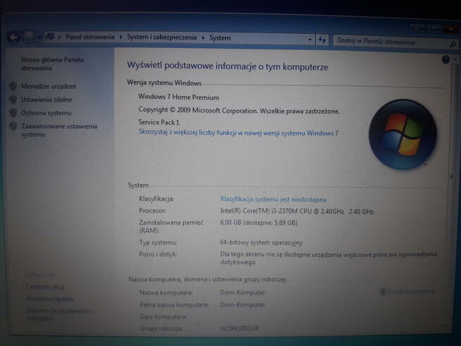Open 'Ustawienia zdalne' link
Viewport: 461px width, 346px height.
pyautogui.click(x=47, y=100)
